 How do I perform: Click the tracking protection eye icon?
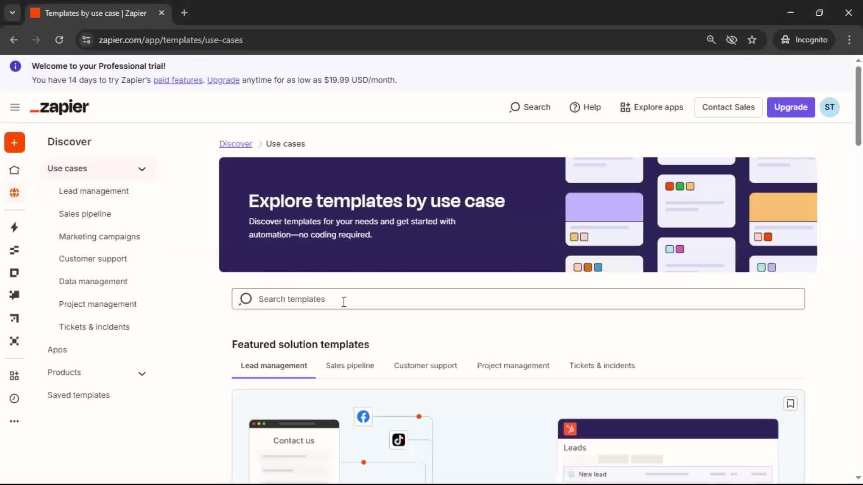click(731, 40)
